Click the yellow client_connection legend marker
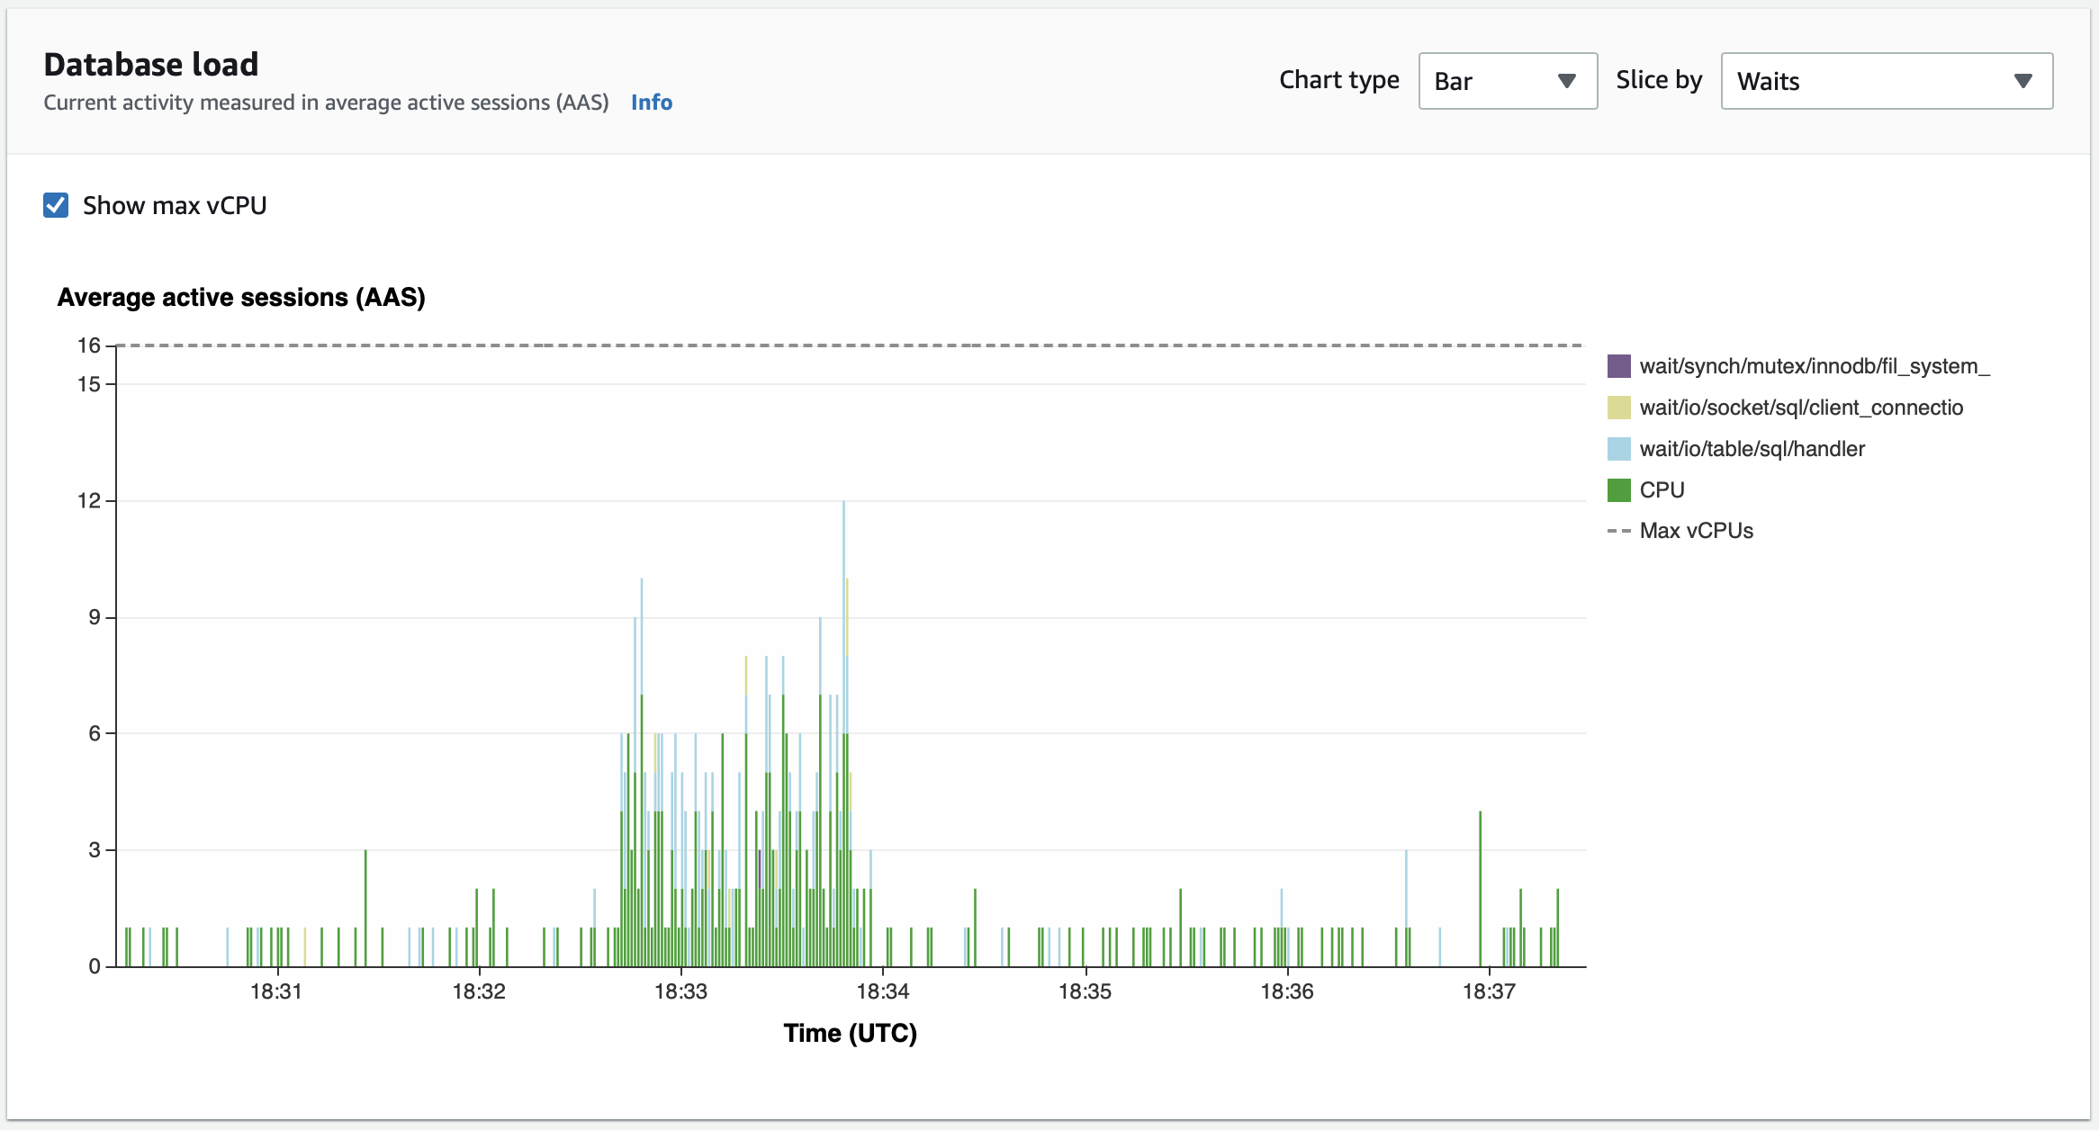 coord(1617,407)
